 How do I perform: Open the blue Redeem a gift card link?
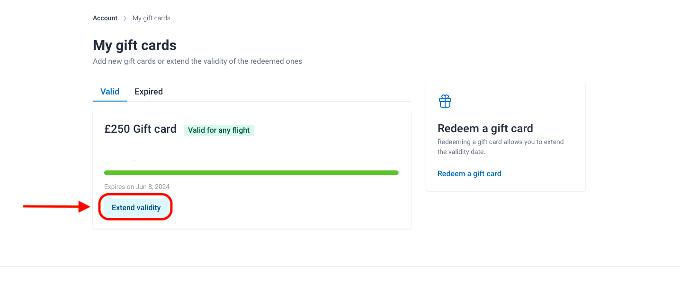469,174
